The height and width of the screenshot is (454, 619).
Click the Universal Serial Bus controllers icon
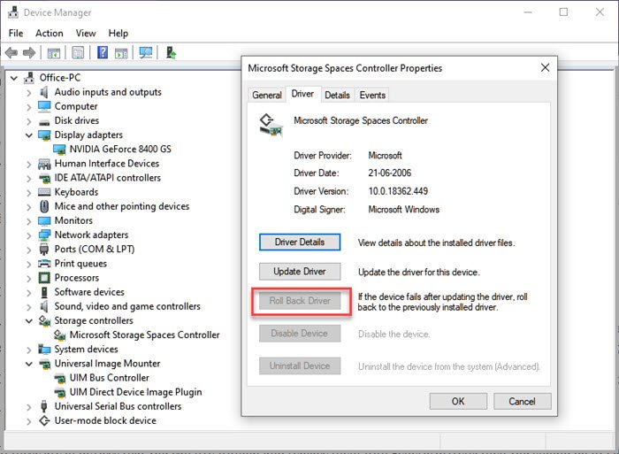(x=44, y=406)
